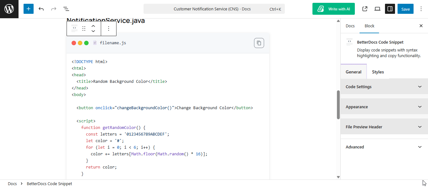428x187 pixels.
Task: Click the block drag handle icon
Action: [x=84, y=29]
